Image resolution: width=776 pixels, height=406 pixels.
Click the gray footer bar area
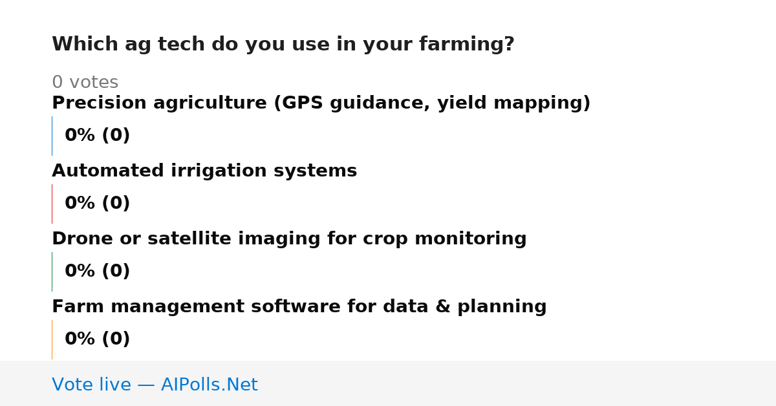point(388,383)
